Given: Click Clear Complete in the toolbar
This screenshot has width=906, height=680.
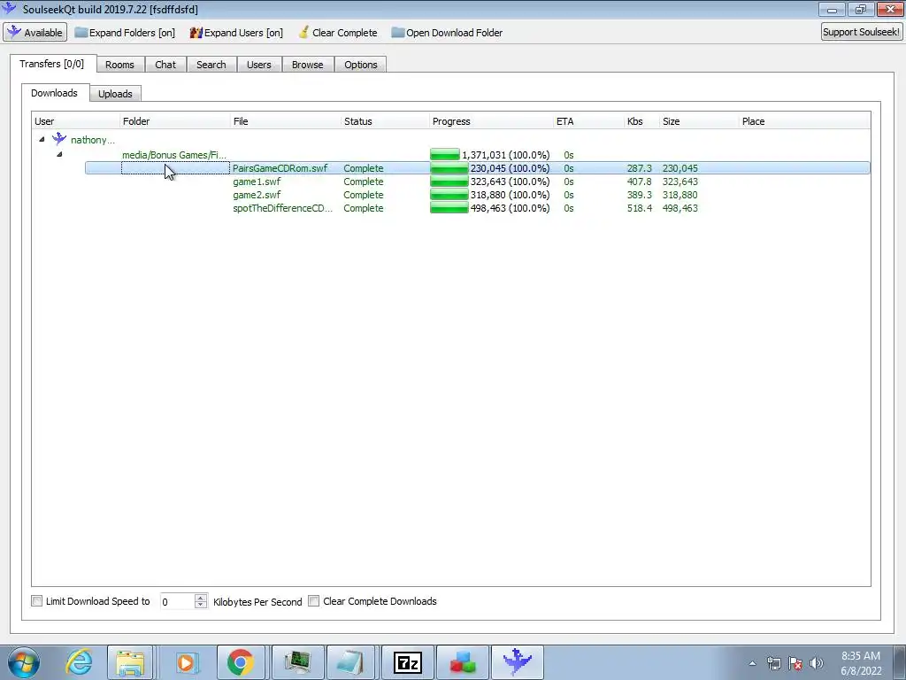Looking at the screenshot, I should click(338, 33).
